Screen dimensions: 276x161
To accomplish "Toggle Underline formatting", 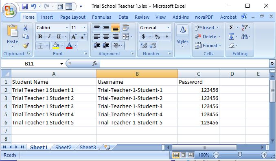I will point(59,37).
